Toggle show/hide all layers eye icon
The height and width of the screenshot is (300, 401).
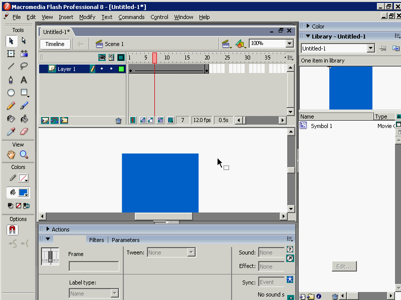pos(102,57)
